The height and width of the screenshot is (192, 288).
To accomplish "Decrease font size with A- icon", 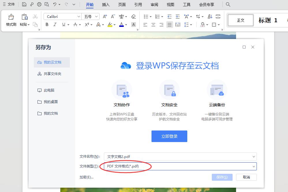I will (113, 16).
